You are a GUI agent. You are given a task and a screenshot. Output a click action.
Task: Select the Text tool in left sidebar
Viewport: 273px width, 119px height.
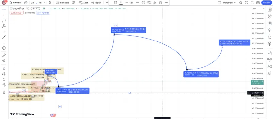pos(4,42)
